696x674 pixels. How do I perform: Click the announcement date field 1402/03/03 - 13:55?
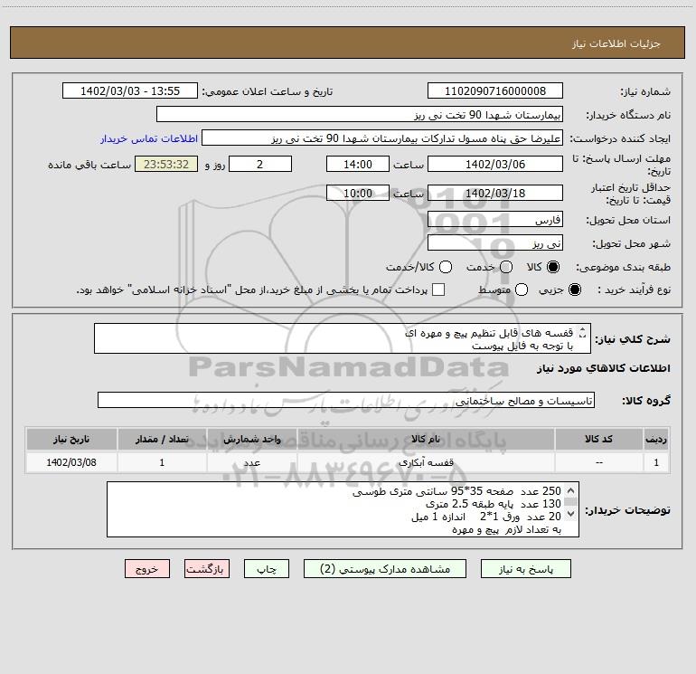click(130, 91)
